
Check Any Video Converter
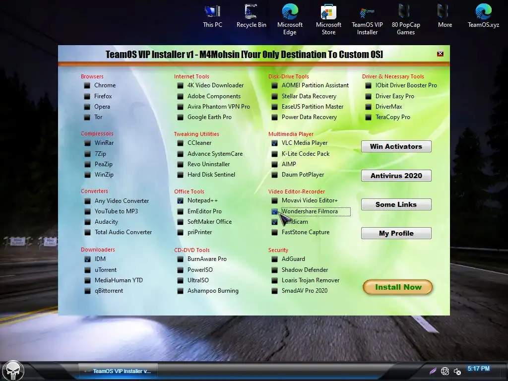click(87, 201)
